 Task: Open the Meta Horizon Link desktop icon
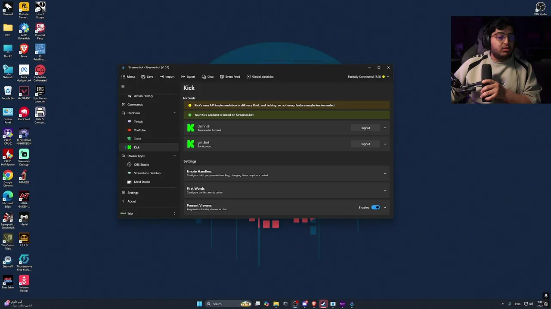(x=24, y=73)
